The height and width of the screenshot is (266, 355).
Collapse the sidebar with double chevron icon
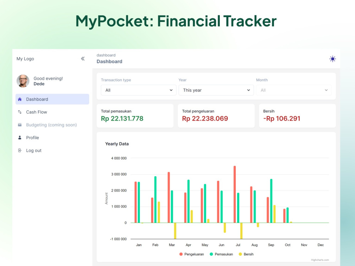[83, 59]
